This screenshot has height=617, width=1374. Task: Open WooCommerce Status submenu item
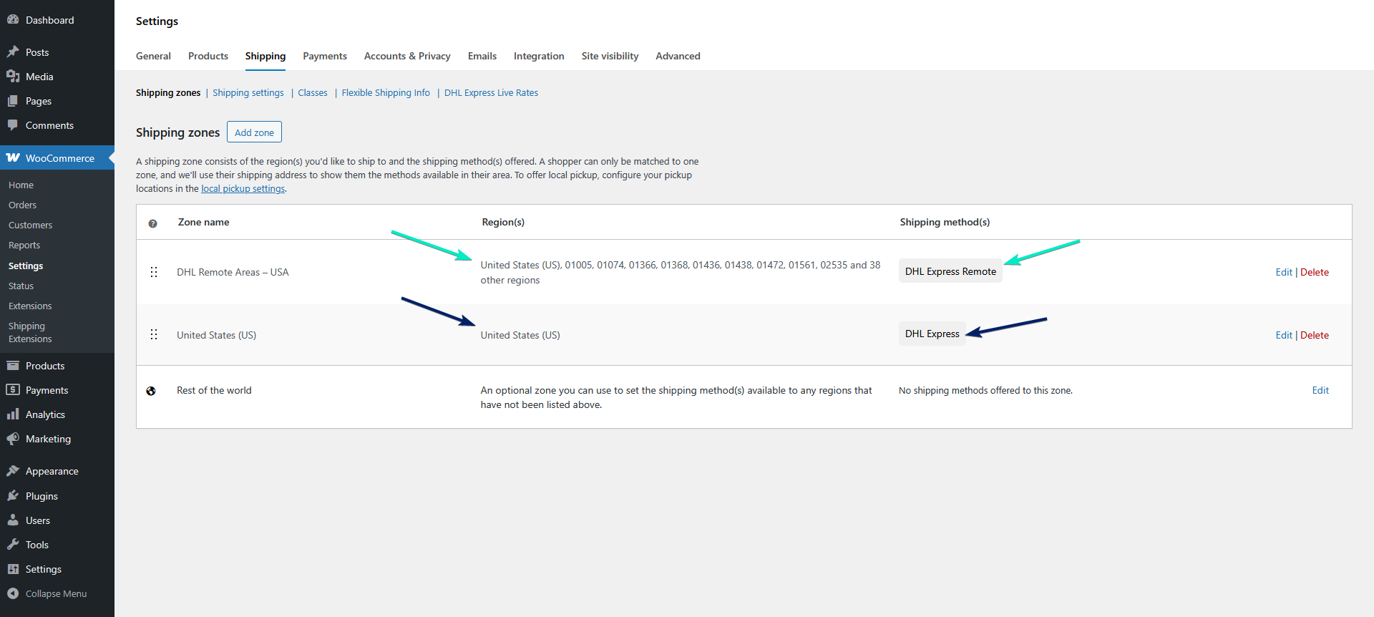coord(21,286)
